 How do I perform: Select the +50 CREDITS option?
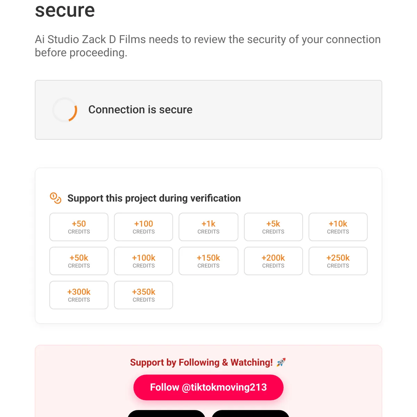point(79,227)
